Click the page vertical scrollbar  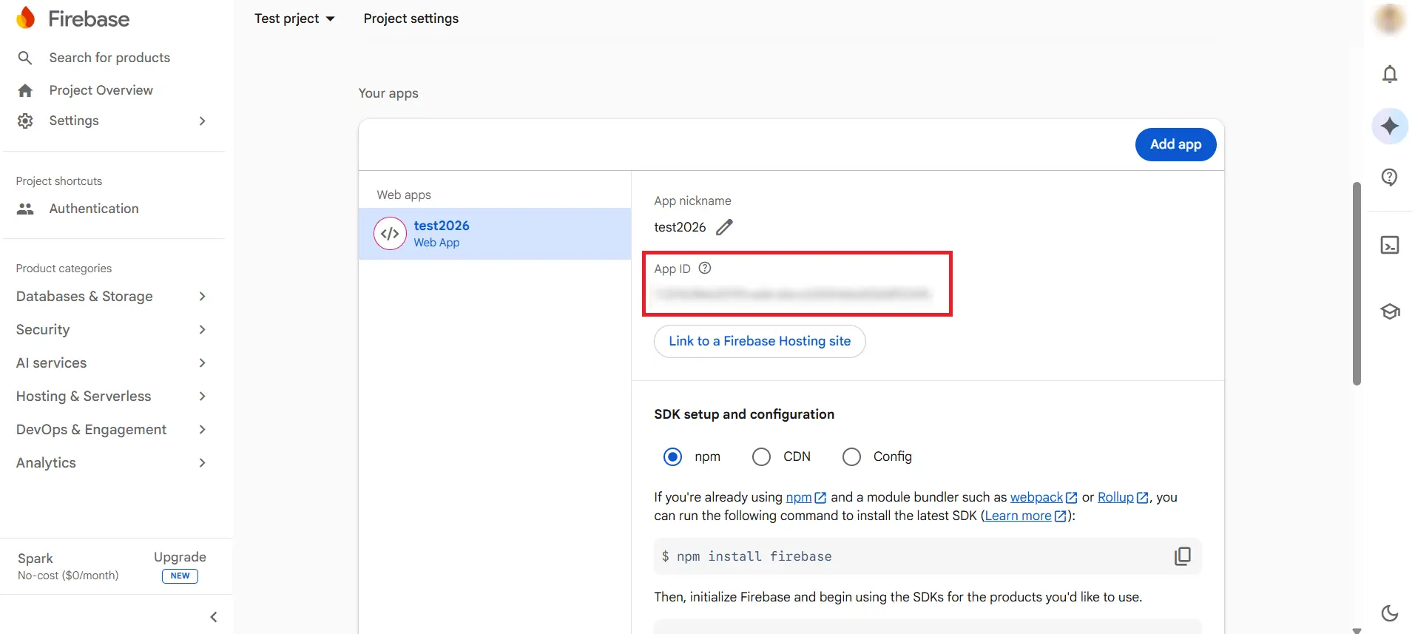1357,284
